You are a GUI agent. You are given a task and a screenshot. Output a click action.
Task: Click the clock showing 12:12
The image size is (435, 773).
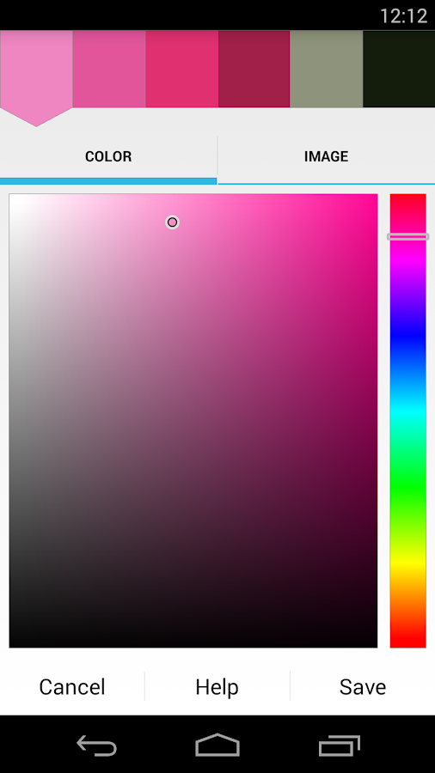pyautogui.click(x=403, y=15)
